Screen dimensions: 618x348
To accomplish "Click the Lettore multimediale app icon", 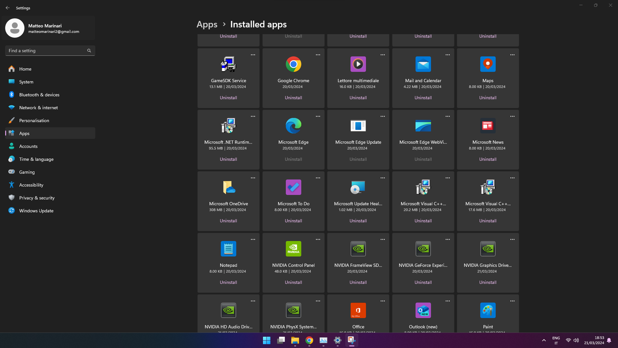I will 358,64.
